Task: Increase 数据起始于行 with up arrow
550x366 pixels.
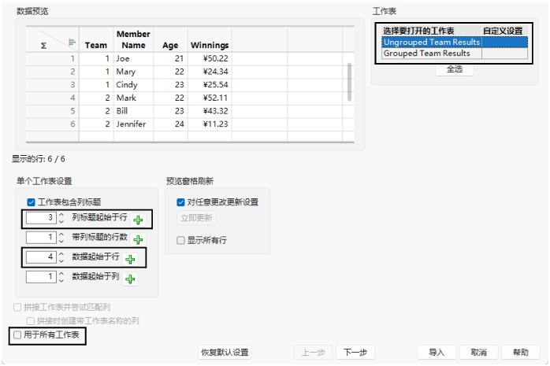Action: pyautogui.click(x=61, y=253)
